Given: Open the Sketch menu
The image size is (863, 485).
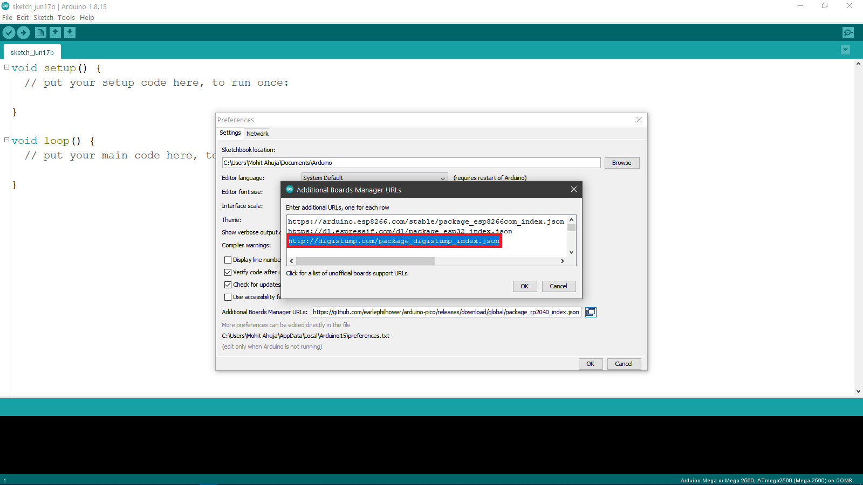Looking at the screenshot, I should tap(43, 17).
